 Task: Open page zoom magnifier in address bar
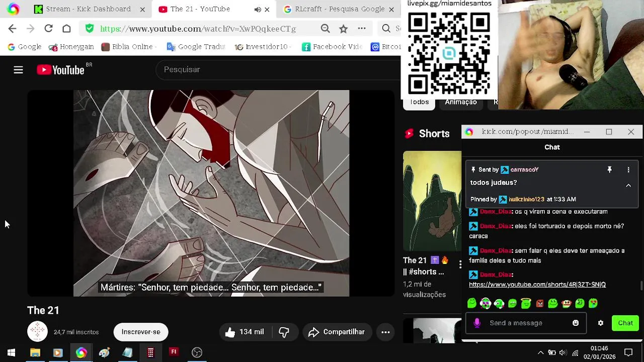(326, 29)
